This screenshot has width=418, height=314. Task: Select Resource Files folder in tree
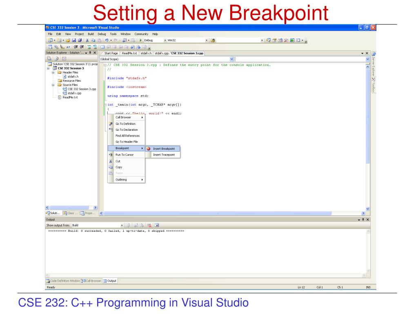click(x=69, y=81)
